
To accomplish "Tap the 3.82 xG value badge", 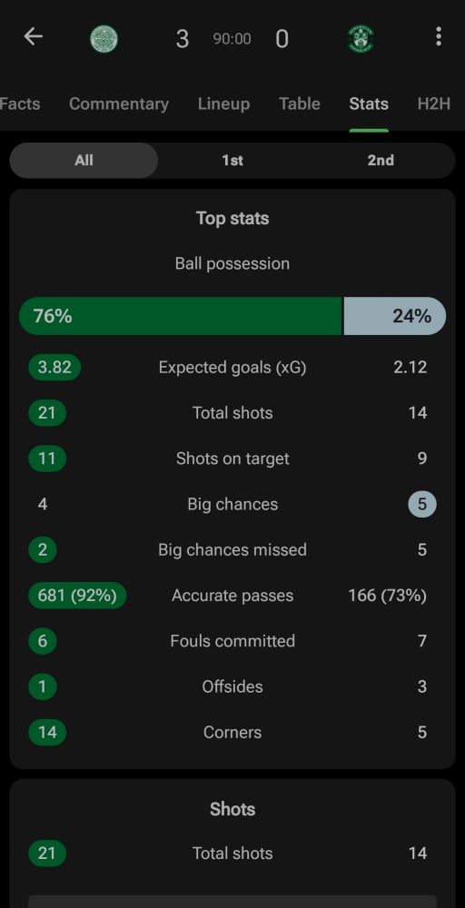I will click(x=54, y=367).
